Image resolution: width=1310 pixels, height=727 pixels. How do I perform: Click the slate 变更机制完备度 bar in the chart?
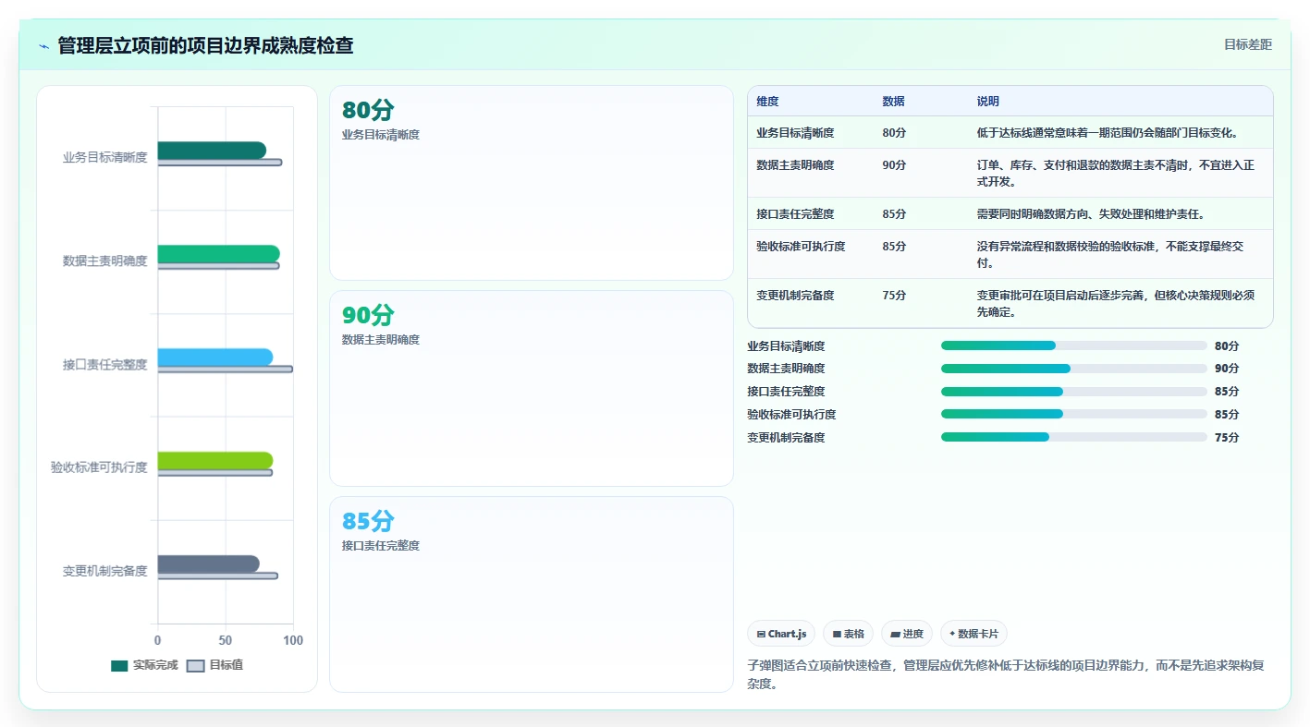point(208,564)
